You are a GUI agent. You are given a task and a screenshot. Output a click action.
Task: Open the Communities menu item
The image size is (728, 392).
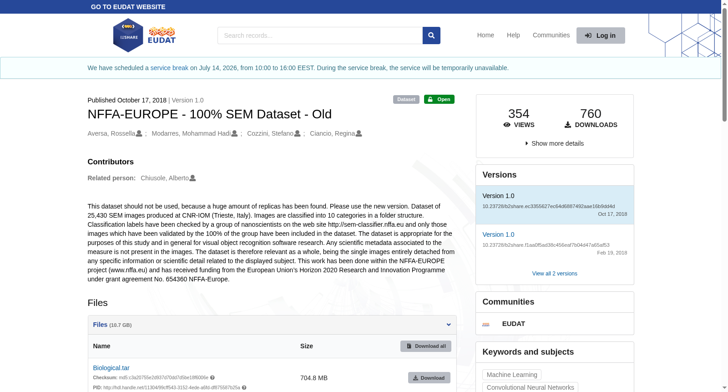(551, 35)
